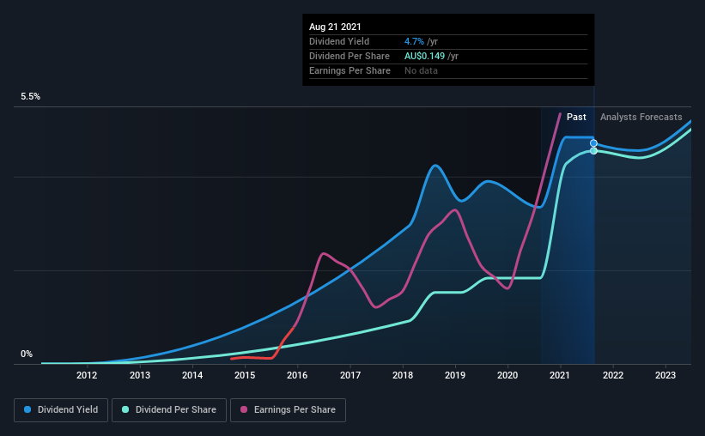The image size is (705, 436).
Task: Click the 2014 x-axis label
Action: click(x=192, y=375)
